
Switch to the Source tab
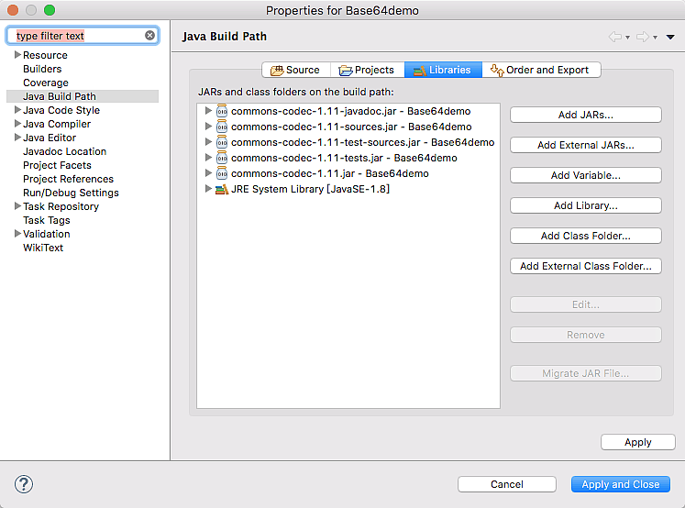click(x=294, y=70)
